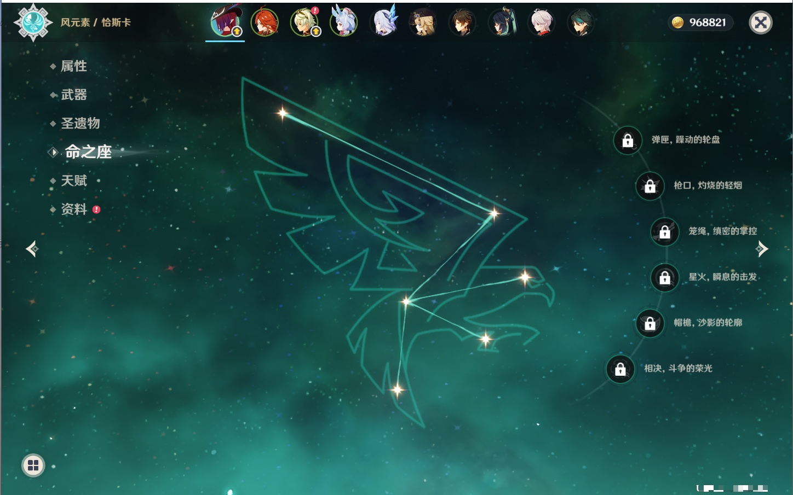Click the Anemo element emblem

33,22
